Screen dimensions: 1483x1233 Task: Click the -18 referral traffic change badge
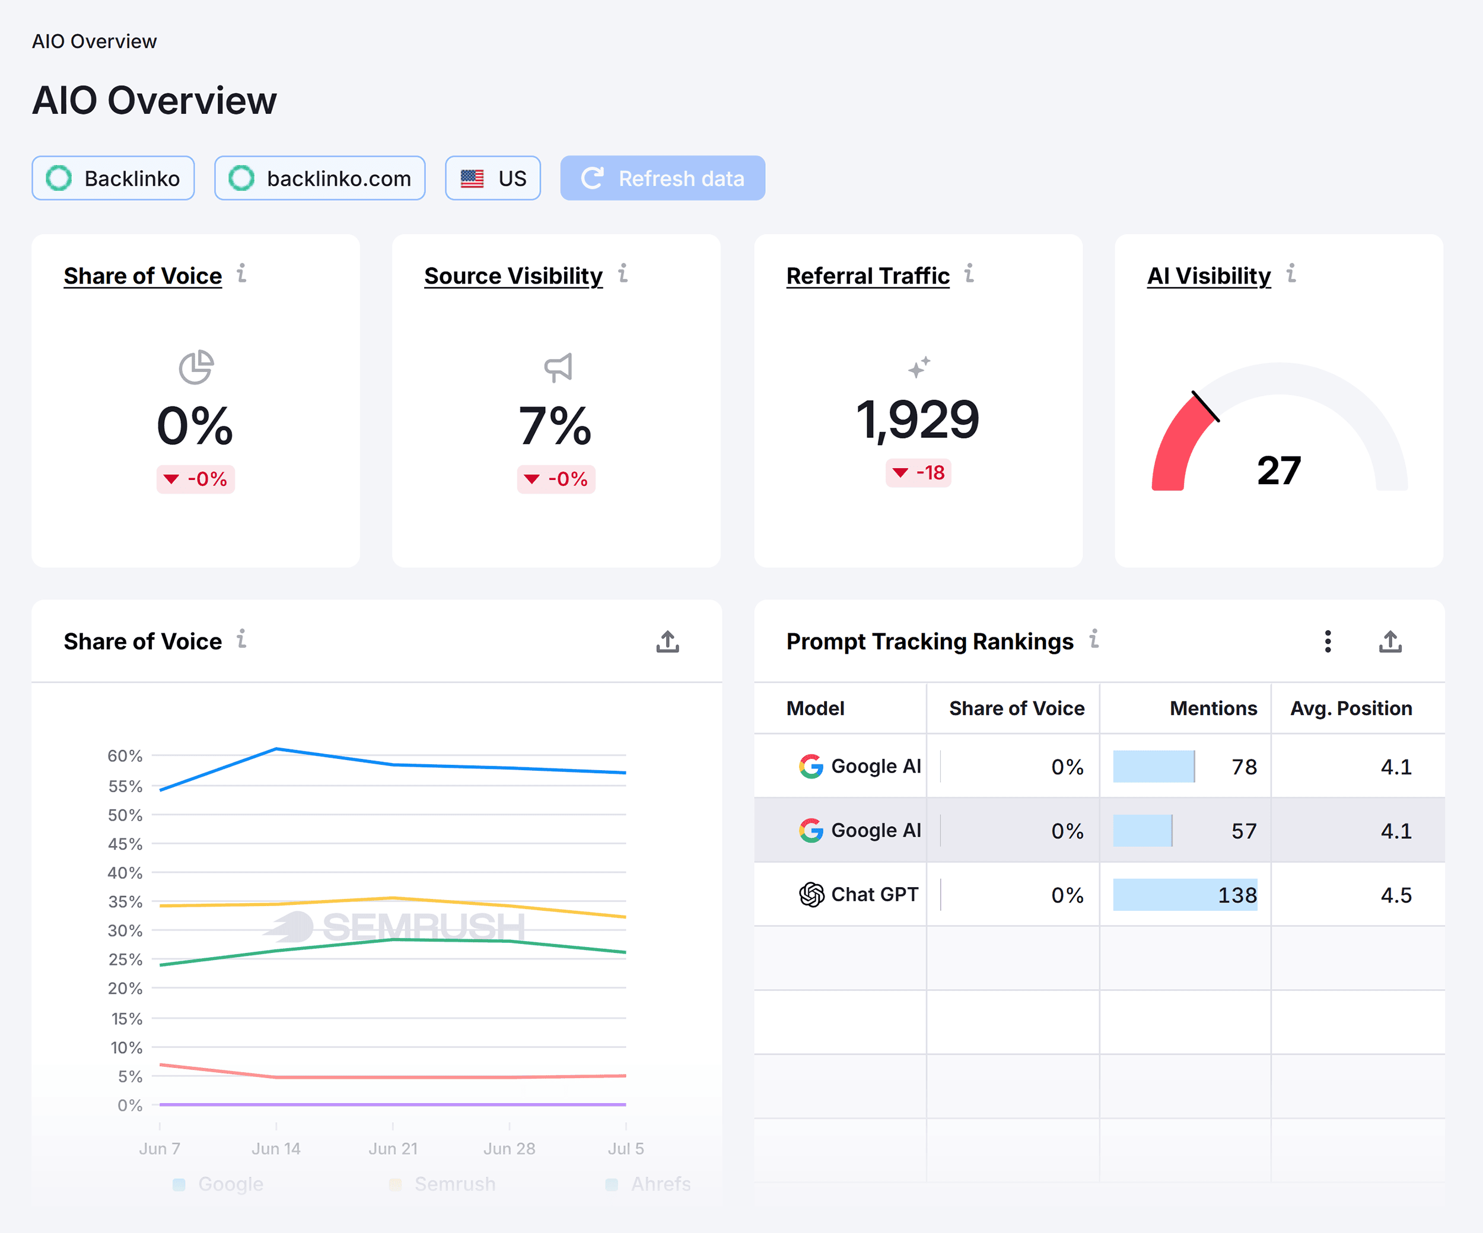click(x=919, y=472)
